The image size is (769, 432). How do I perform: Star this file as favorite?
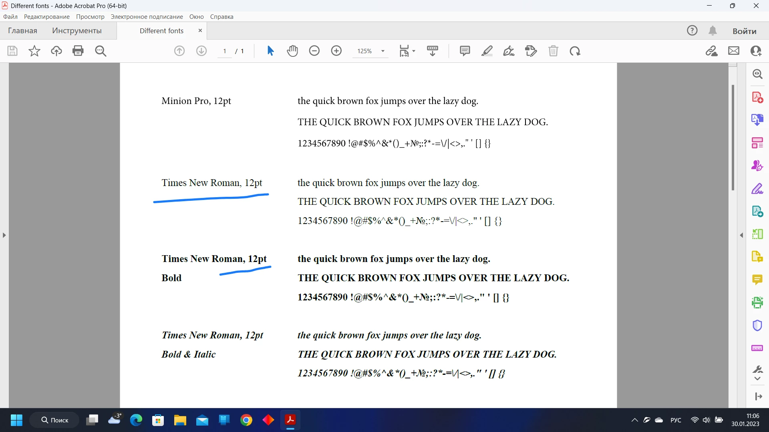pos(34,51)
